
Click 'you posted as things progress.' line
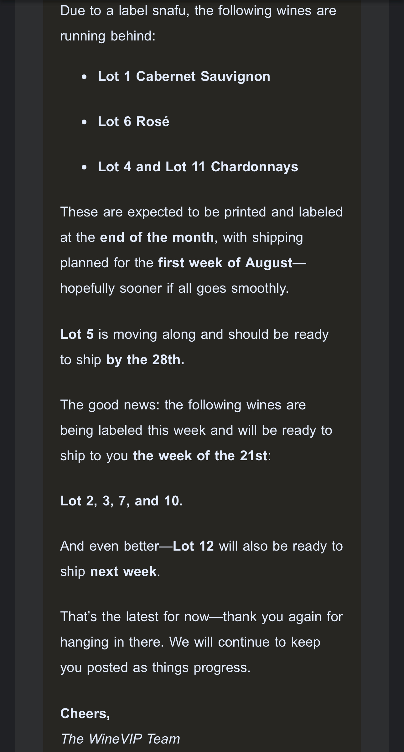[156, 668]
